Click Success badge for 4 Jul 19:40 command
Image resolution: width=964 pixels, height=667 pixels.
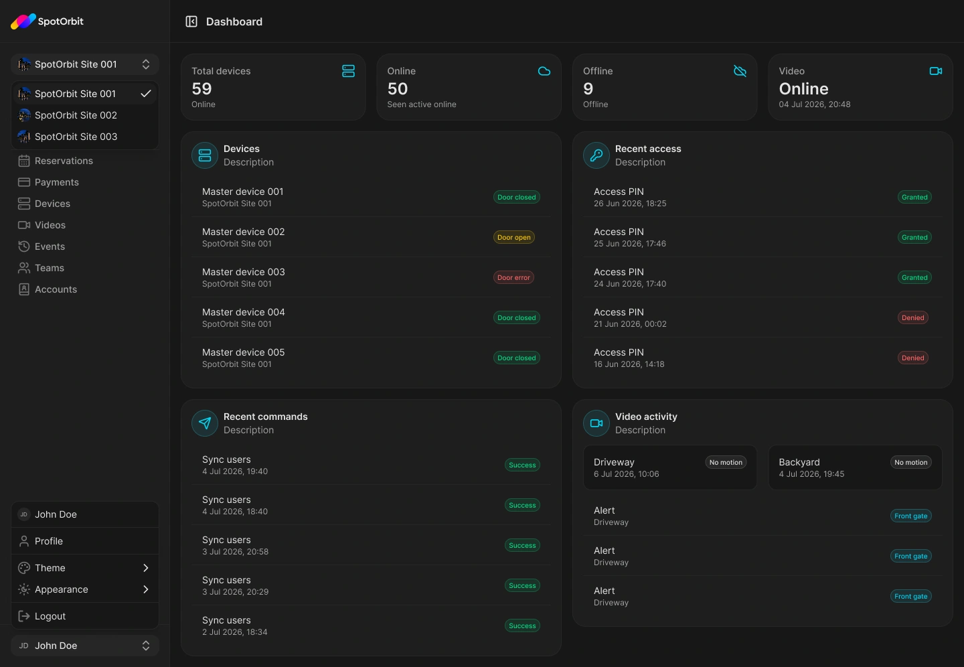(x=522, y=465)
